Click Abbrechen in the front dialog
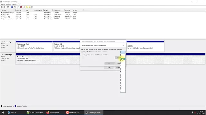Image resolution: width=206 pixels, height=115 pixels. pyautogui.click(x=118, y=63)
